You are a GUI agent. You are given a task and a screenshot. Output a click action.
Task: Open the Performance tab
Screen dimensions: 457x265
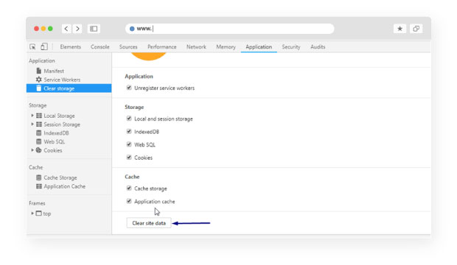161,47
